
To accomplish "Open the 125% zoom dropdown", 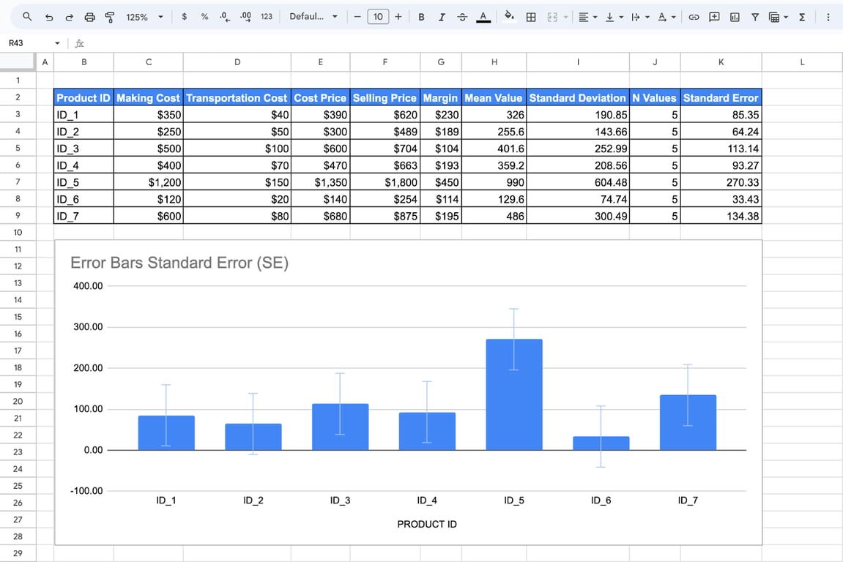I will (144, 17).
